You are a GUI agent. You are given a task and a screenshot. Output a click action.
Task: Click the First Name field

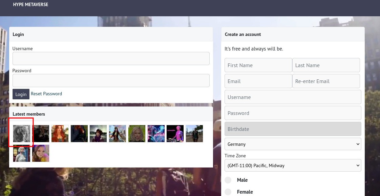(258, 65)
